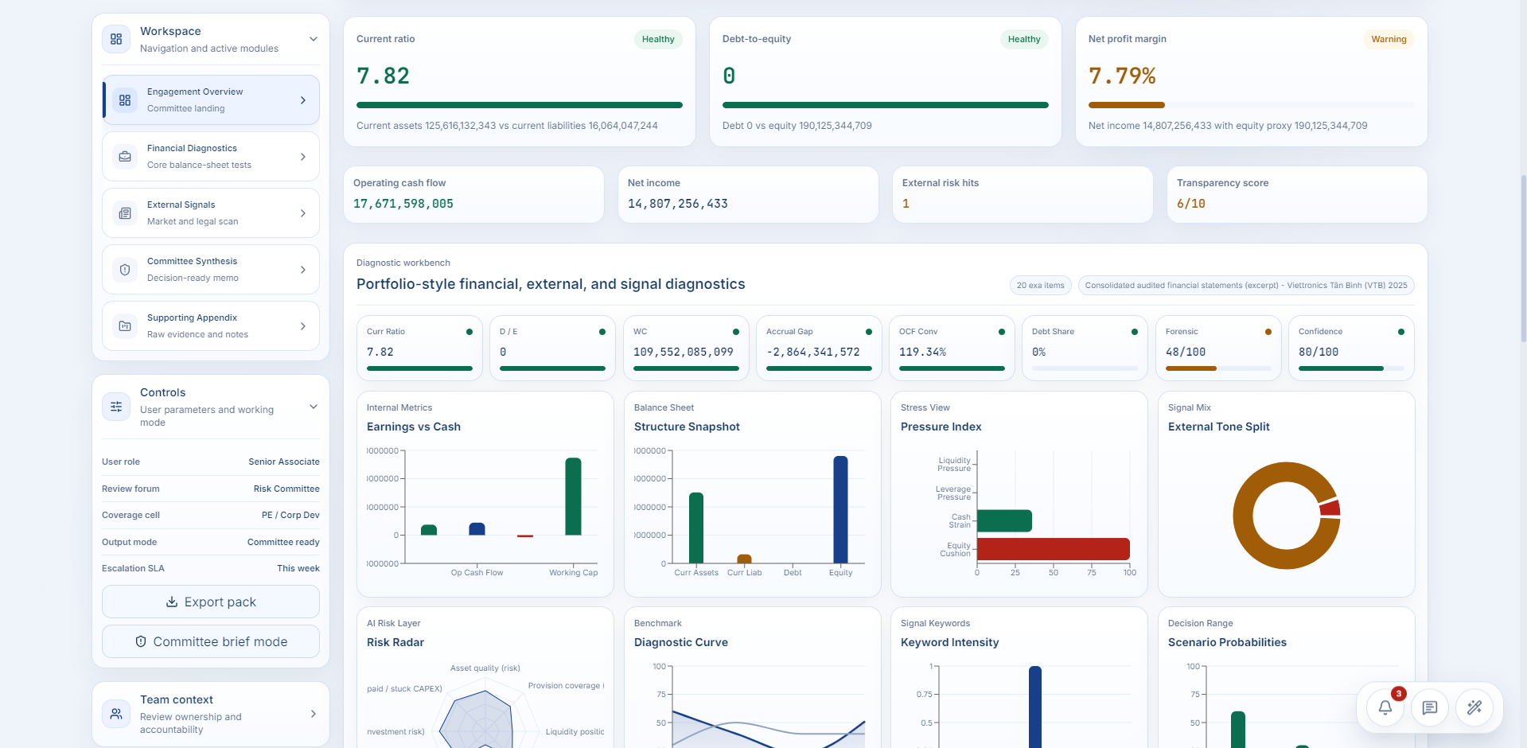
Task: Click the Risk Radar chart title
Action: [395, 642]
